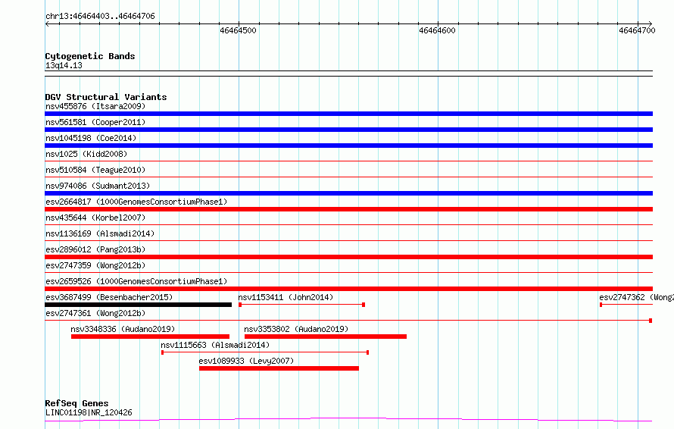Click nsv1153411 (John2014) label
Viewport: 674px width, 429px height.
[x=286, y=297]
